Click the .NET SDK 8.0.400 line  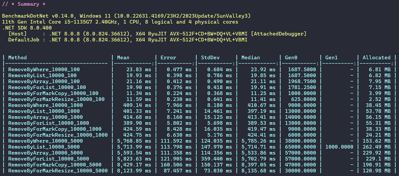(x=27, y=28)
